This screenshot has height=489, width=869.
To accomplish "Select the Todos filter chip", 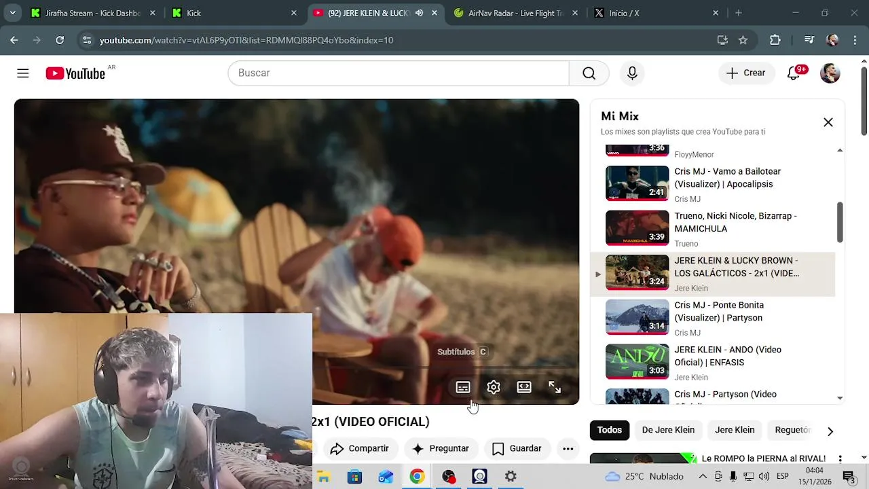I will click(609, 430).
